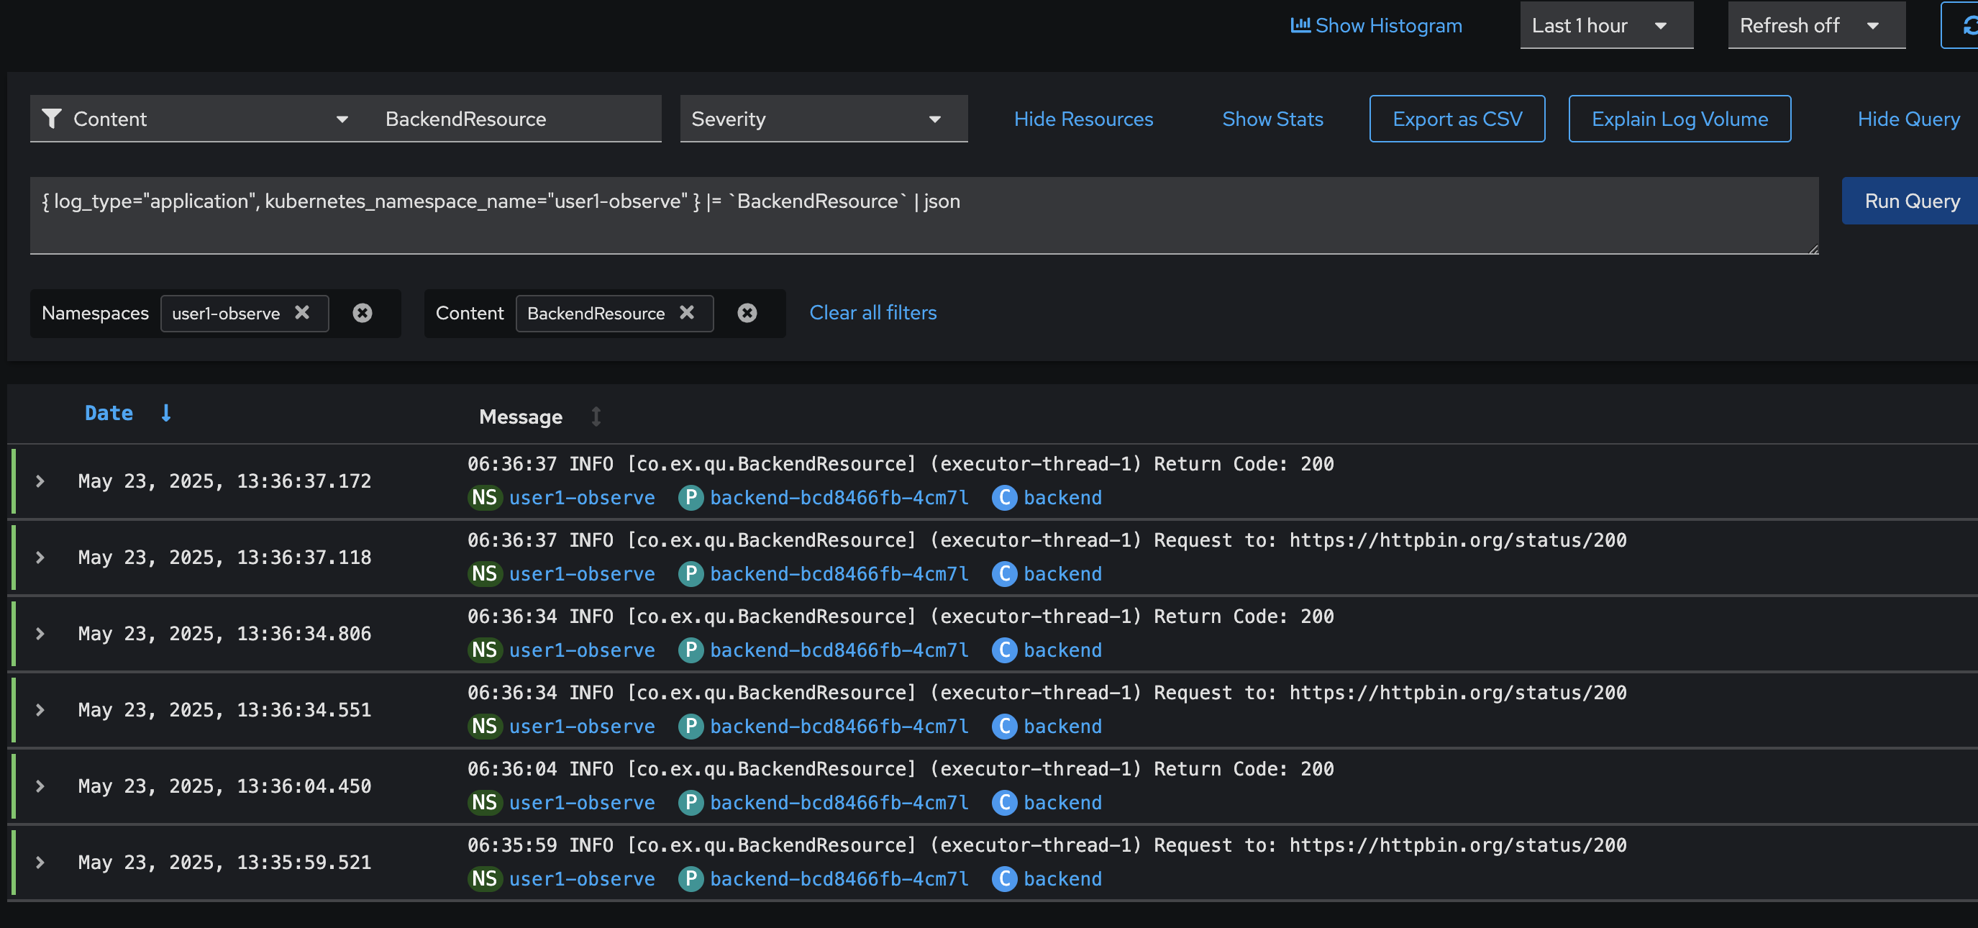1978x928 pixels.
Task: Open user1-observe link in 13:36:04.450 row
Action: click(582, 802)
